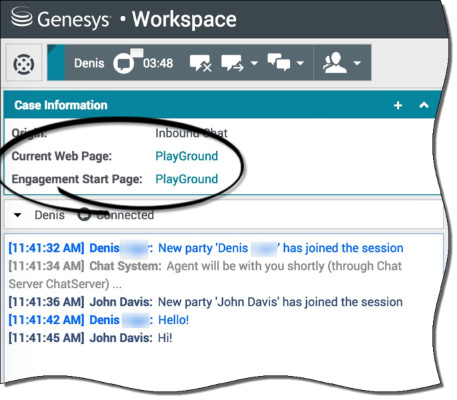
Task: Open the Current Web Page PlayGround link
Action: click(187, 156)
